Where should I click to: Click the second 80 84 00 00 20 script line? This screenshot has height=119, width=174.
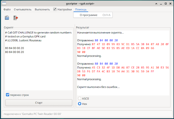[x=14, y=52]
